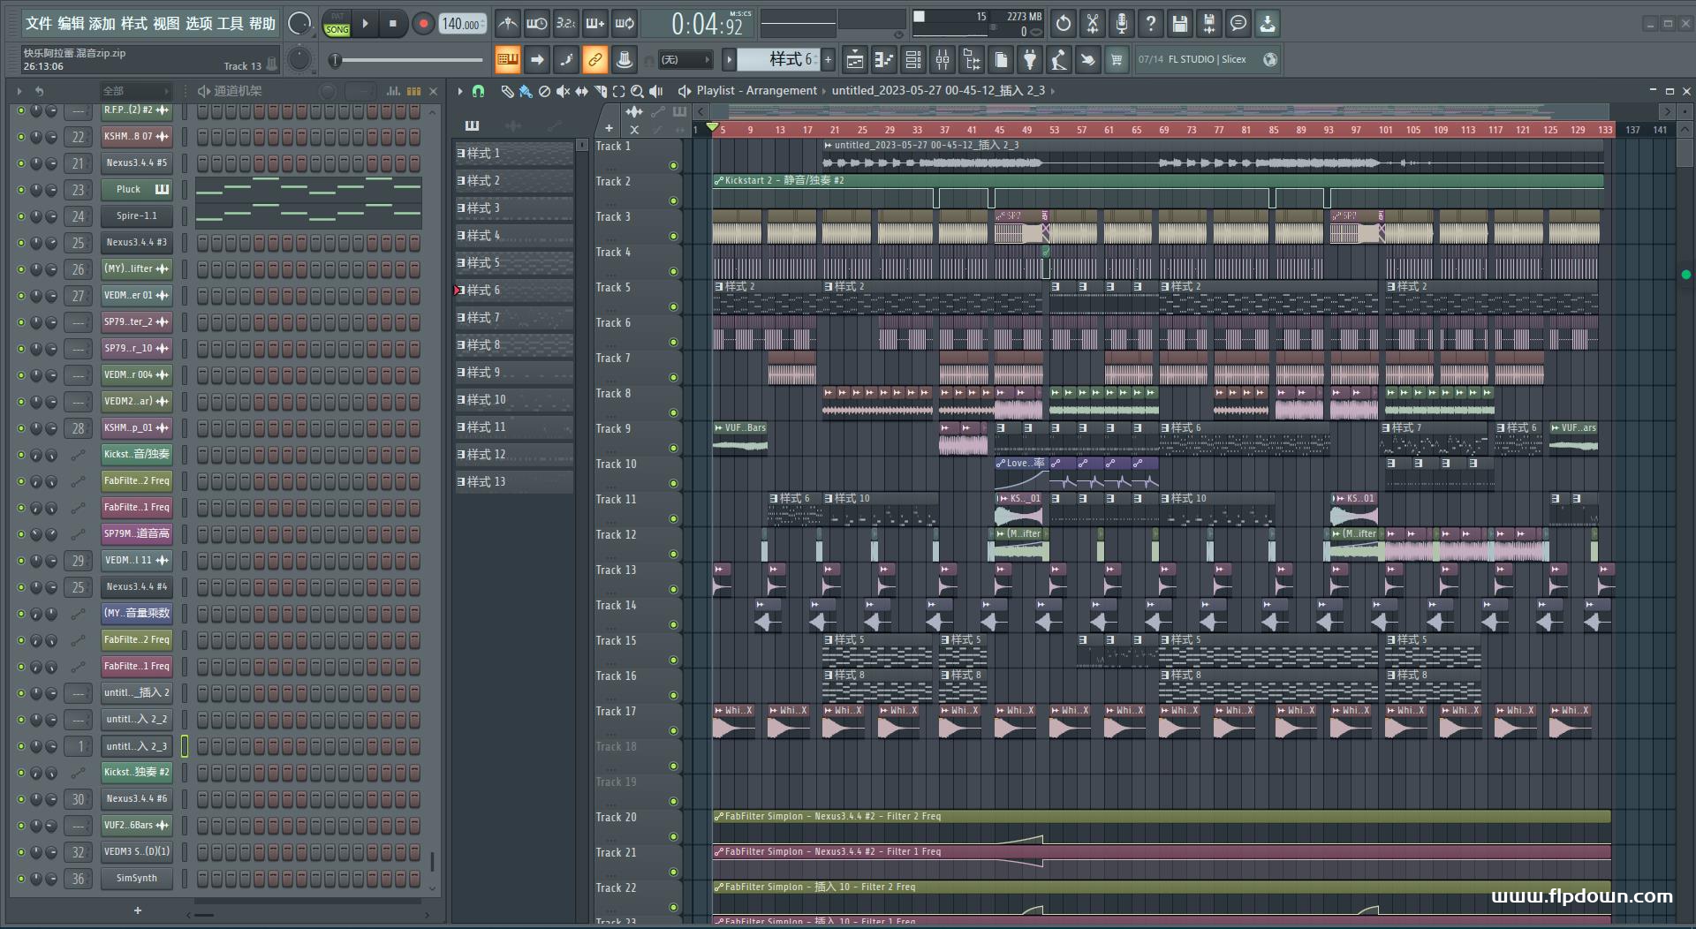Mute Track 13 in the playlist
The height and width of the screenshot is (929, 1696).
pyautogui.click(x=673, y=590)
